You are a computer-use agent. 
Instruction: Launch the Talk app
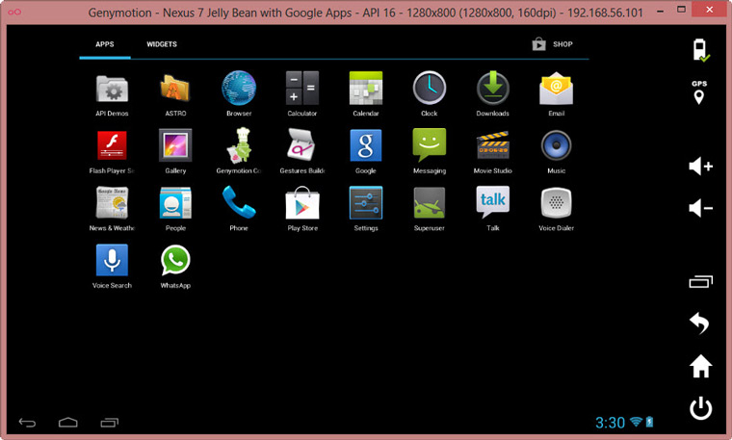pyautogui.click(x=492, y=210)
